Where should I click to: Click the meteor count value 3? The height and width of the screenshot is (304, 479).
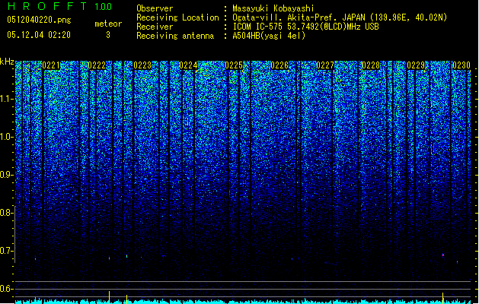click(x=108, y=35)
